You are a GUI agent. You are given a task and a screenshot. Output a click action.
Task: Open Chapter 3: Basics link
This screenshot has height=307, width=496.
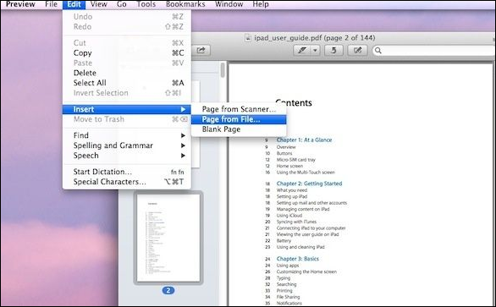coord(298,259)
